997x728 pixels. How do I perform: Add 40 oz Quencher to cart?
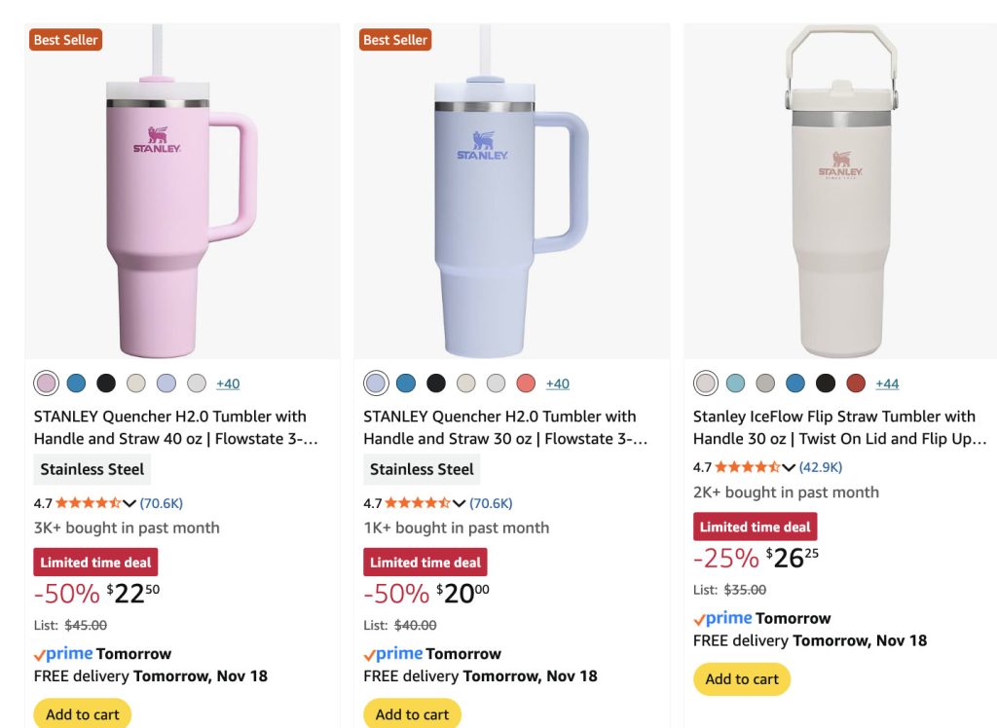pos(82,714)
